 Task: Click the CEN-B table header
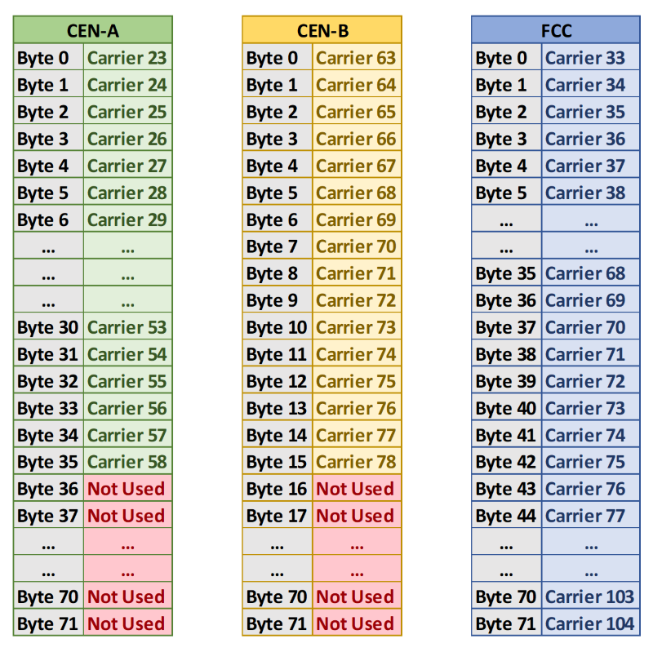tap(322, 31)
